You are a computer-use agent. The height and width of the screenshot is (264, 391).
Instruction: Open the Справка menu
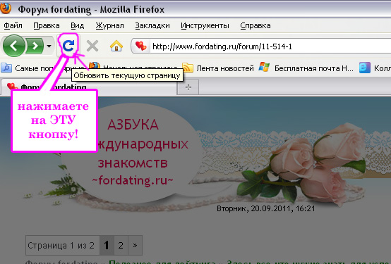click(x=255, y=25)
